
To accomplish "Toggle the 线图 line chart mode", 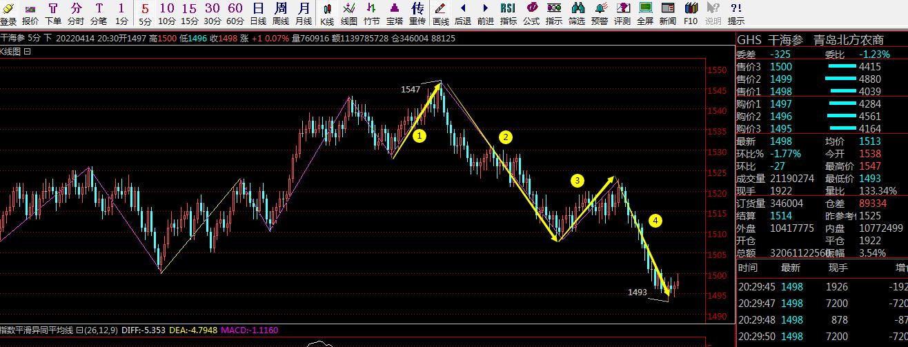I will coord(349,12).
